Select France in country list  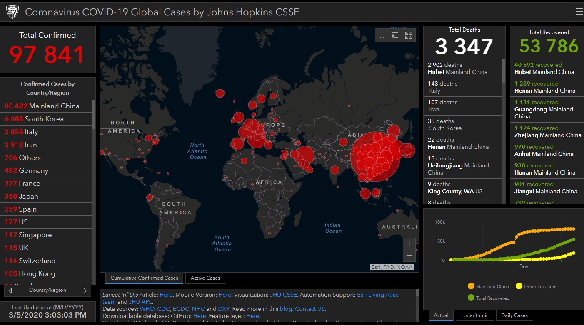tap(46, 183)
